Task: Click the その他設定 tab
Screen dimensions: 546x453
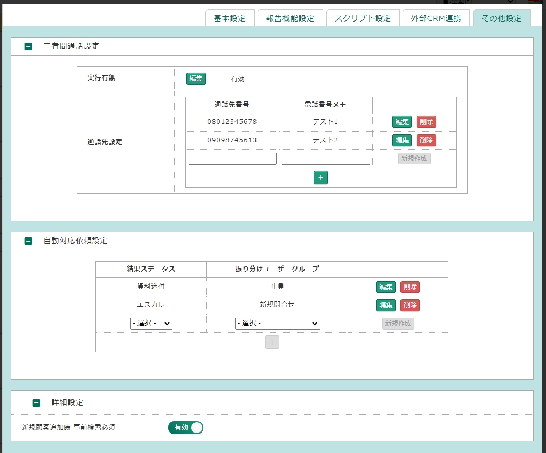Action: point(502,18)
